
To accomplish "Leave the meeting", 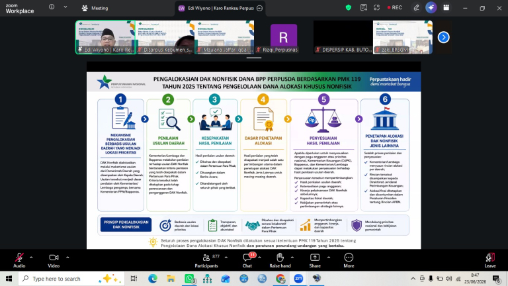I will click(490, 260).
